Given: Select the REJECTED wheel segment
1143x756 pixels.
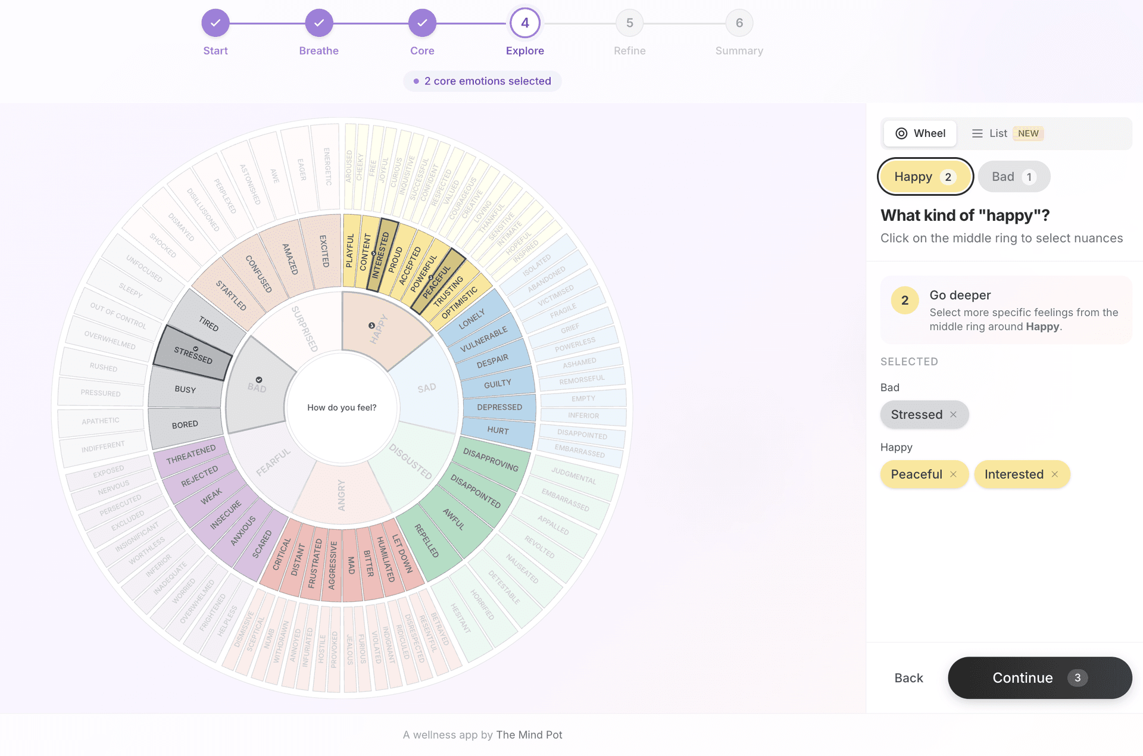Looking at the screenshot, I should (x=199, y=476).
